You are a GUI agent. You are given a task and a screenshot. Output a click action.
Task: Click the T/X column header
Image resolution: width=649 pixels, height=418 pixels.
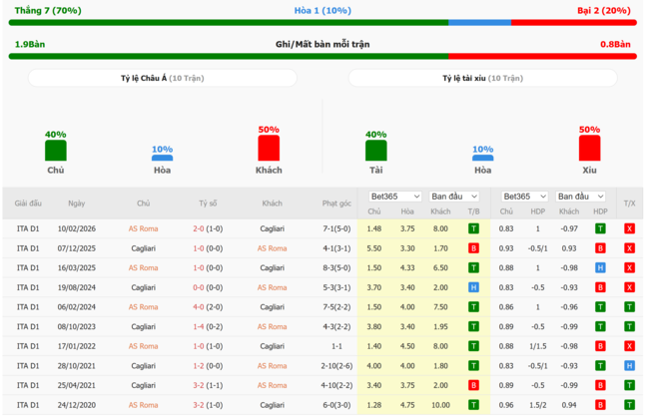click(x=630, y=204)
